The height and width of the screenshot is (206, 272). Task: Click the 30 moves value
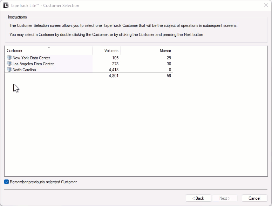click(169, 64)
